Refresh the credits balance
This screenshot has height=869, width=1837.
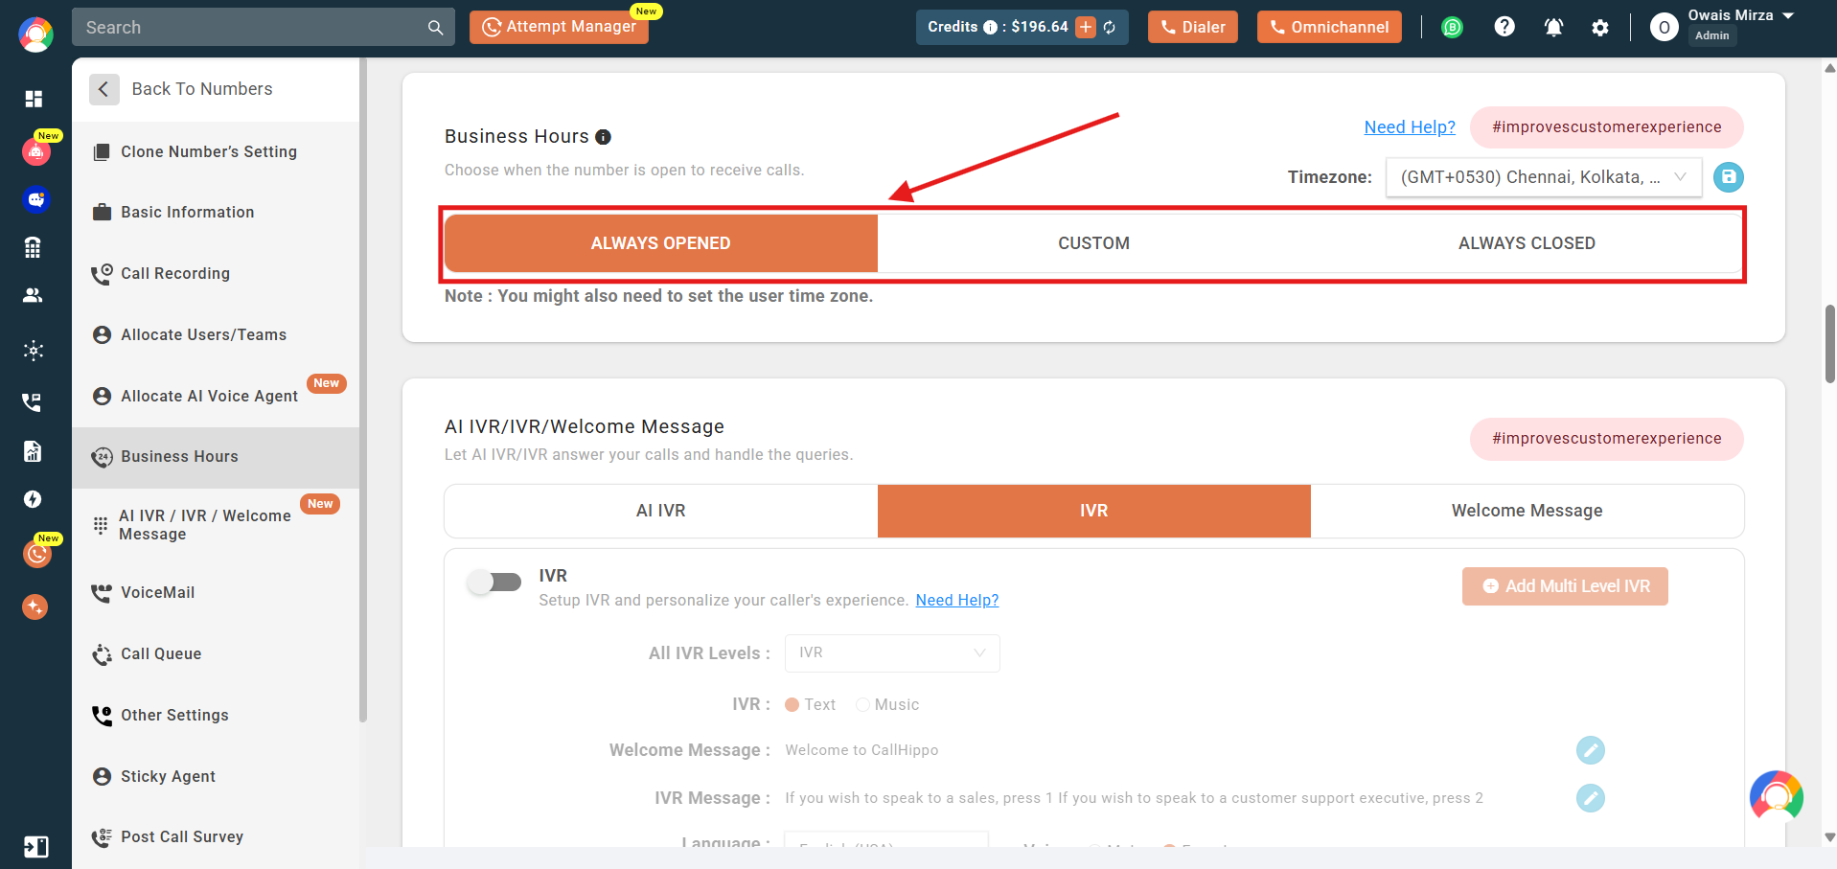1110,27
